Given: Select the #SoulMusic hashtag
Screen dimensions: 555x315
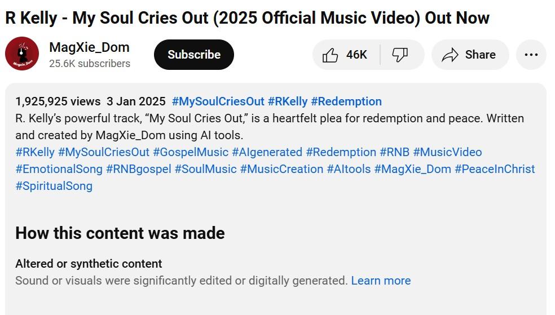Looking at the screenshot, I should pos(206,170).
